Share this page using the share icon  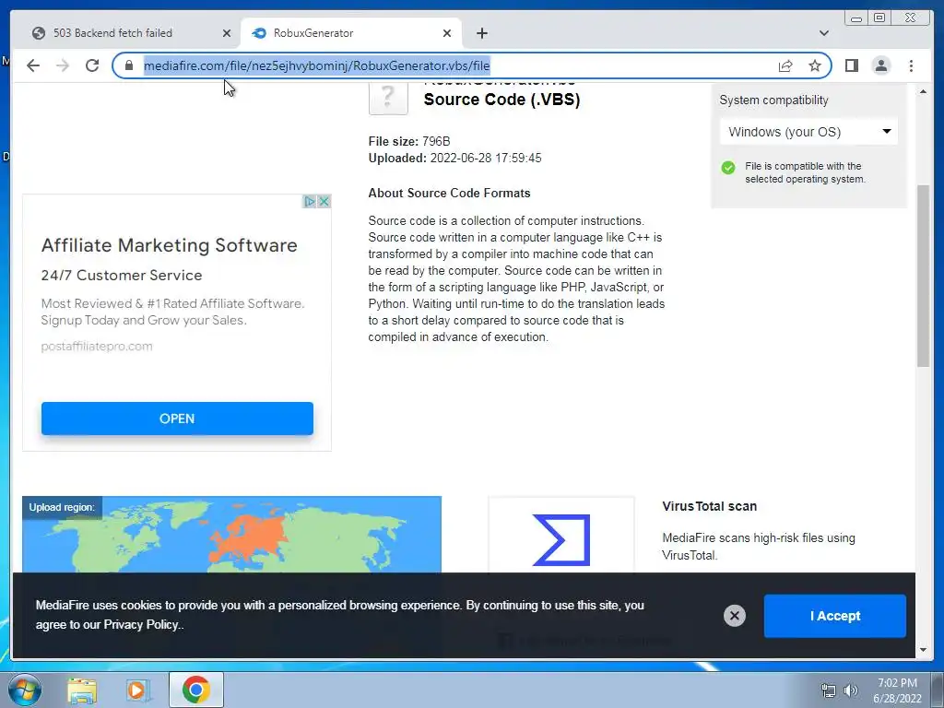pos(785,65)
